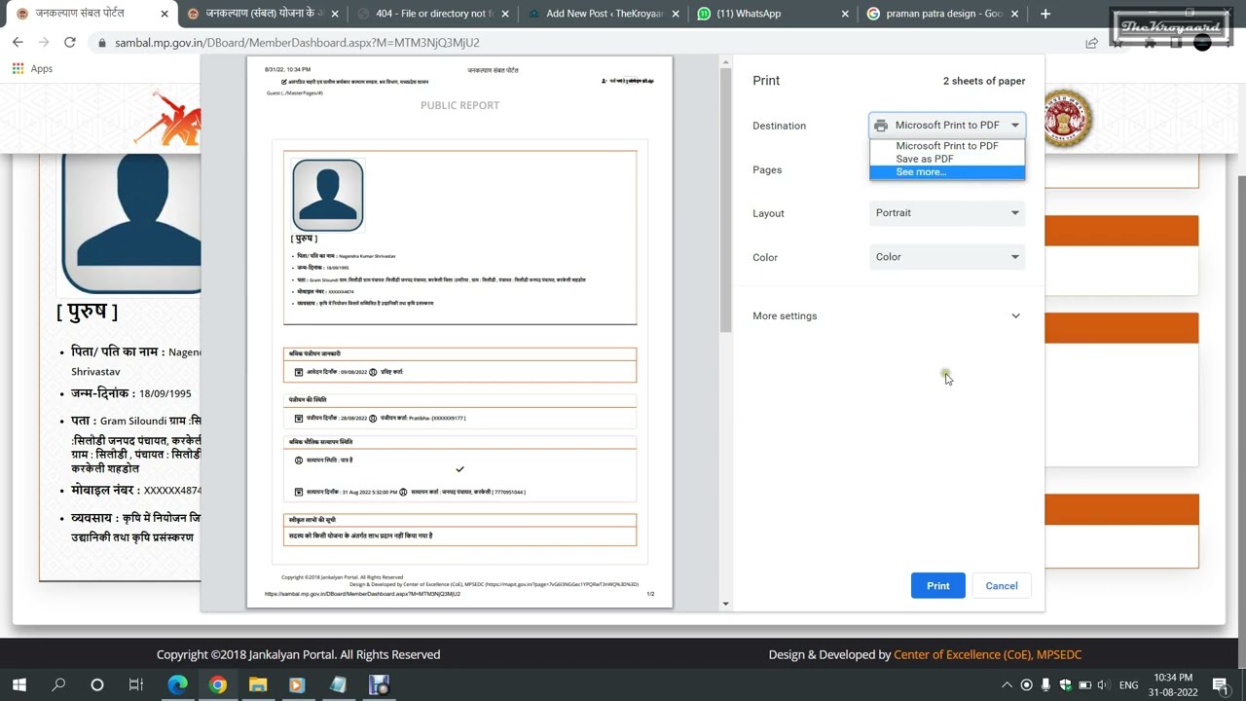The height and width of the screenshot is (701, 1246).
Task: Open File Explorer from taskbar
Action: 258,684
